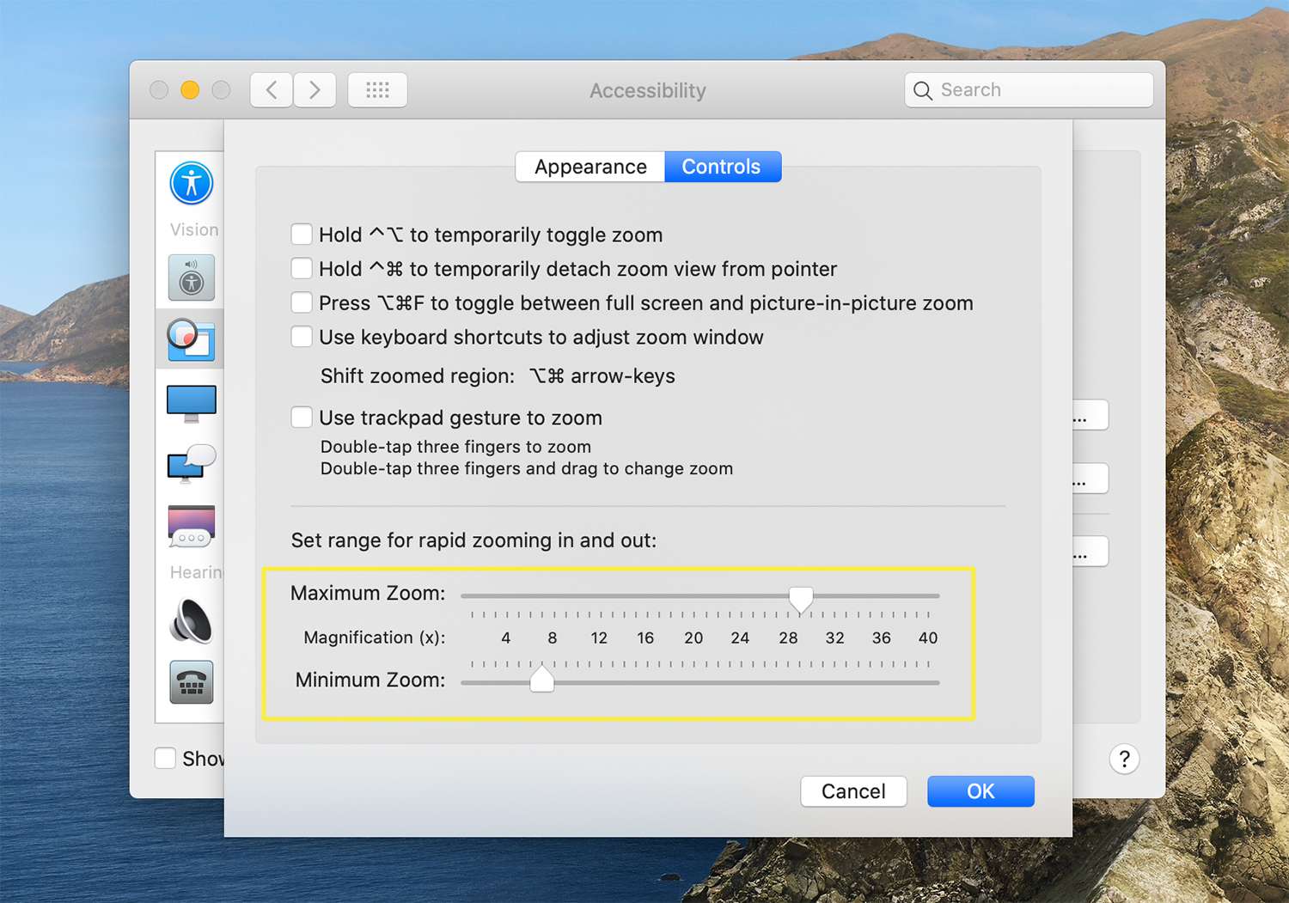Enable hold to temporarily toggle zoom
This screenshot has height=903, width=1289.
(302, 235)
